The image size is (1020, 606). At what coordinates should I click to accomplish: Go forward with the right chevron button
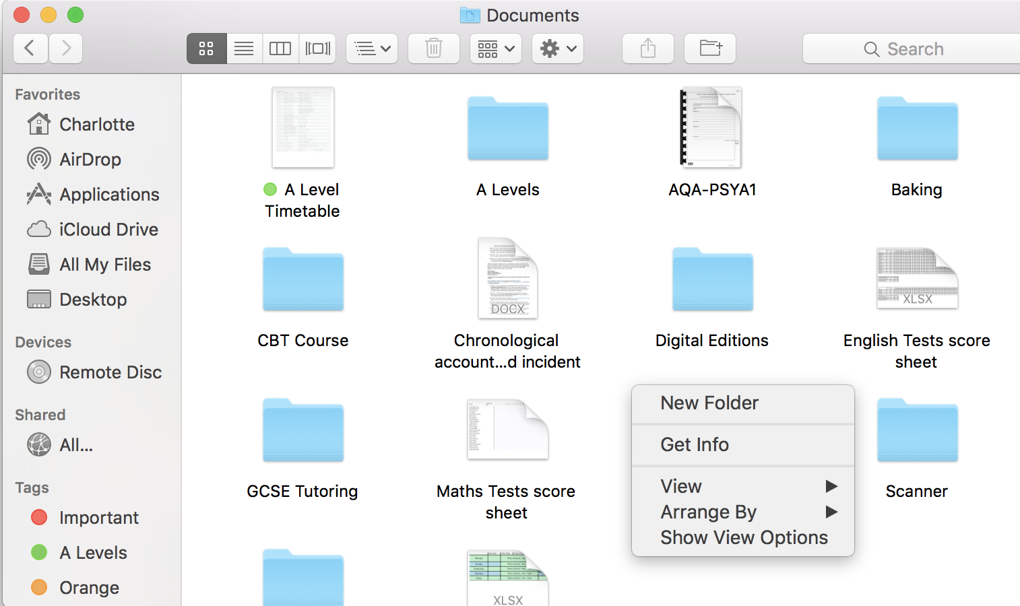[65, 48]
